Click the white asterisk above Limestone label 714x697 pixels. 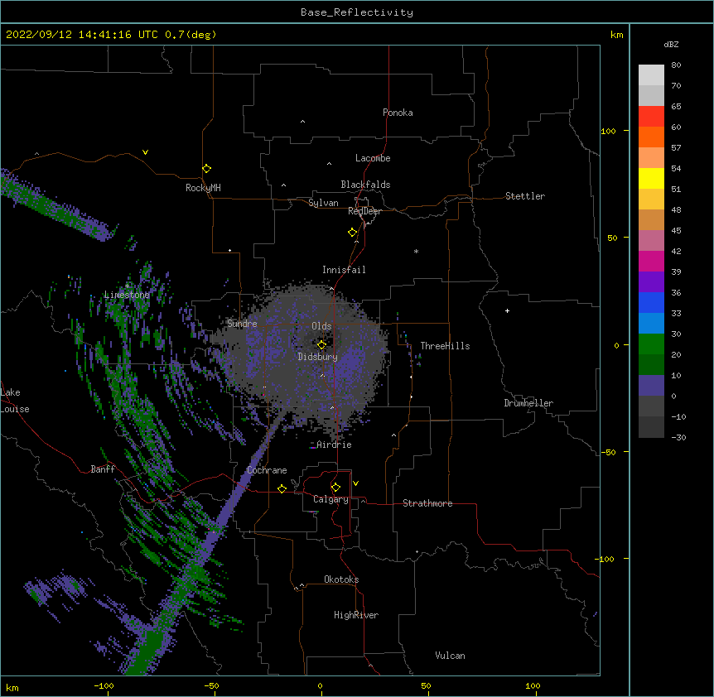127,286
